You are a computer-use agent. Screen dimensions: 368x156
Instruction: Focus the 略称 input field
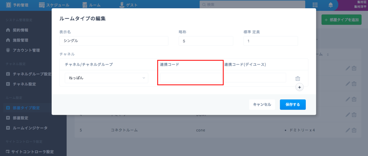coord(206,41)
